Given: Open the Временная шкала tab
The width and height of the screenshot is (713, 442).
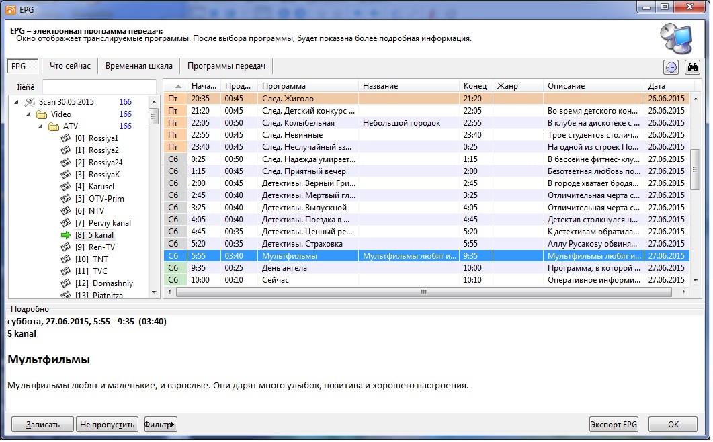Looking at the screenshot, I should tap(139, 66).
